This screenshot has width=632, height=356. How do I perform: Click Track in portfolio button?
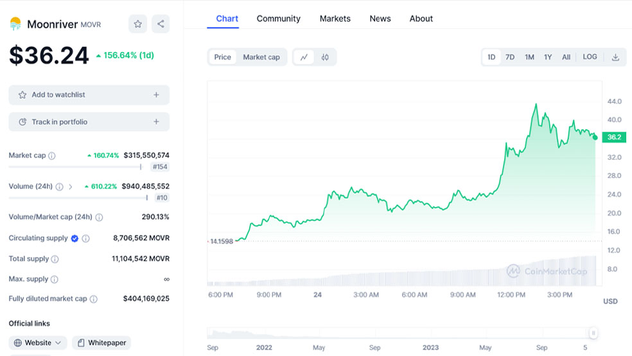click(89, 122)
